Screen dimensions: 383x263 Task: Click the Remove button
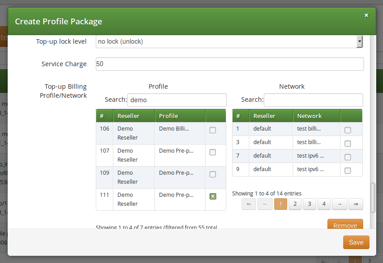(x=345, y=225)
